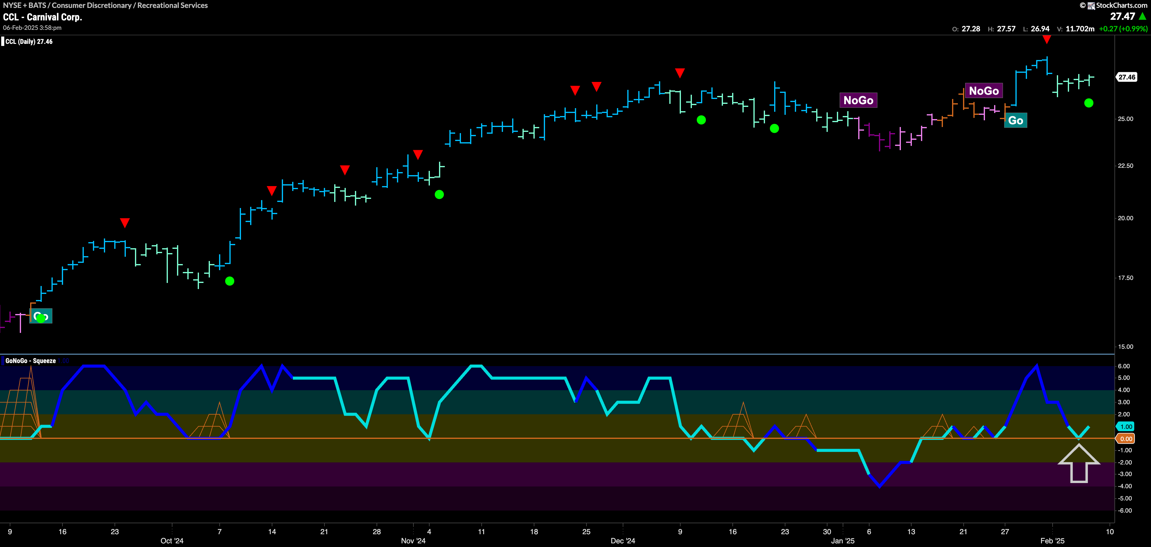1151x547 pixels.
Task: Click the green up-arrow beside price 27.47
Action: [x=1143, y=16]
